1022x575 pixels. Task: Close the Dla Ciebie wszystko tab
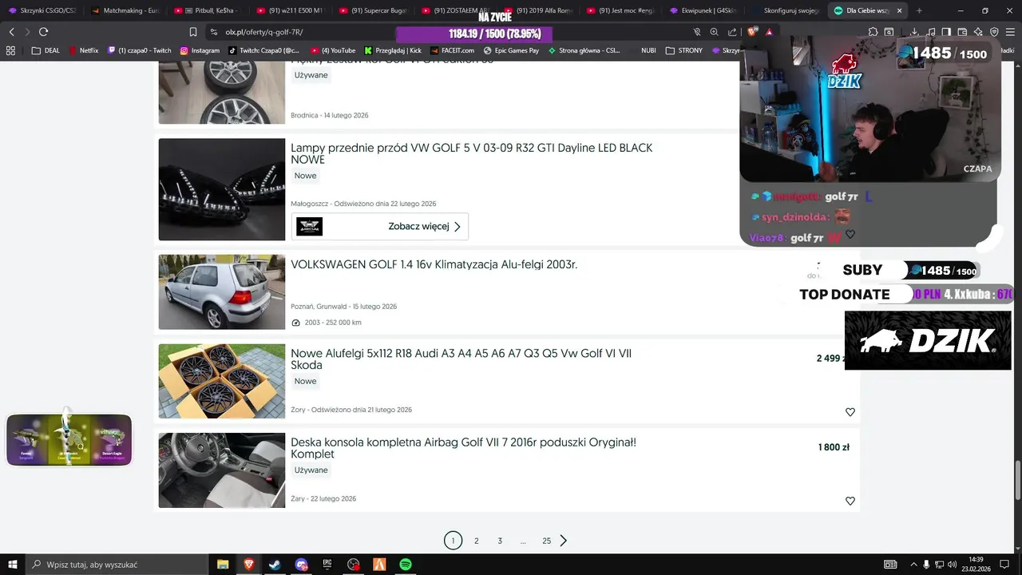[900, 10]
